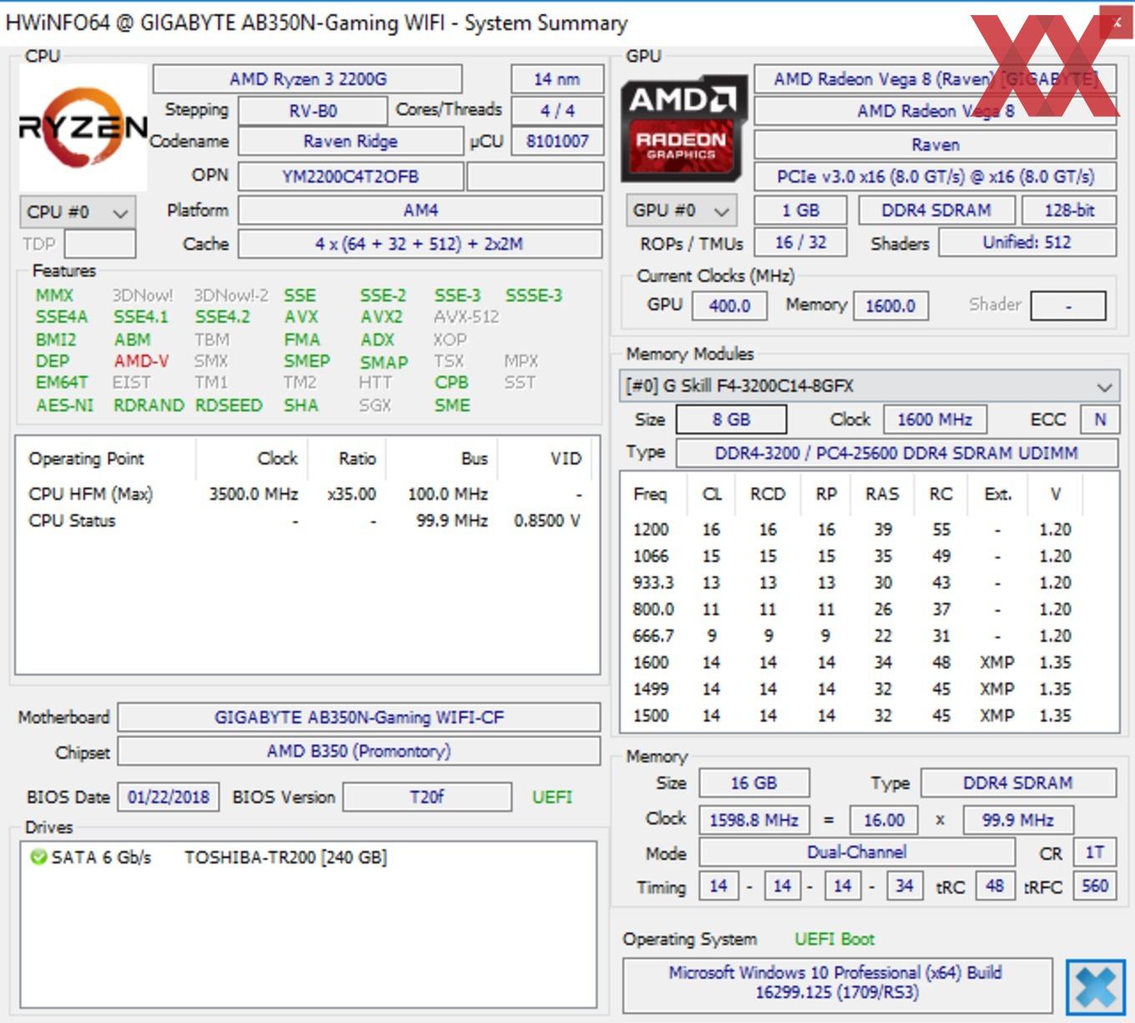Click the 4 / 4 cores/threads value

tap(557, 110)
